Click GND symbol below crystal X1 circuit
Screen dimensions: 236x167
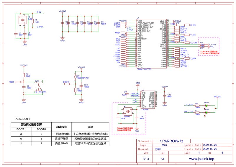tap(25, 42)
